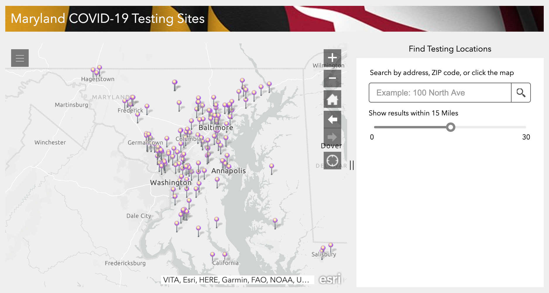Viewport: 549px width, 293px height.
Task: Expand the truncated map attribution text
Action: (236, 280)
